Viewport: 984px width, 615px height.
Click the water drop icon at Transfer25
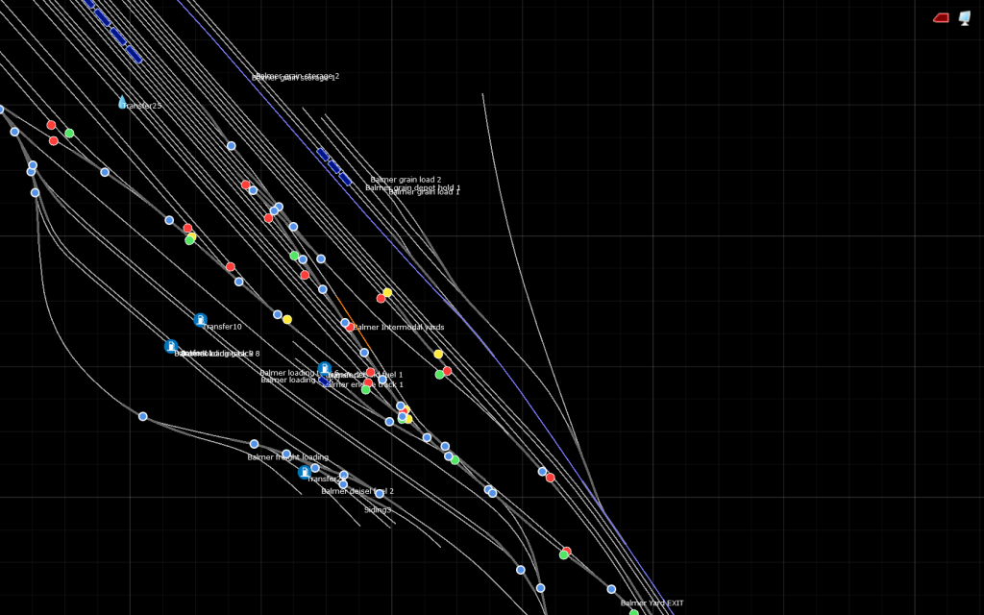click(x=122, y=103)
